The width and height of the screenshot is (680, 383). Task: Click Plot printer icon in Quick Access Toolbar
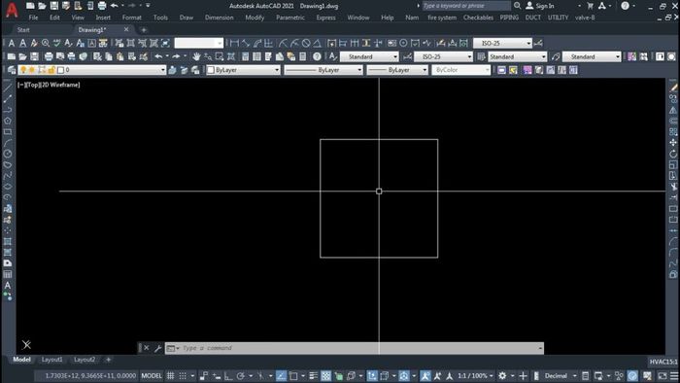pyautogui.click(x=102, y=6)
